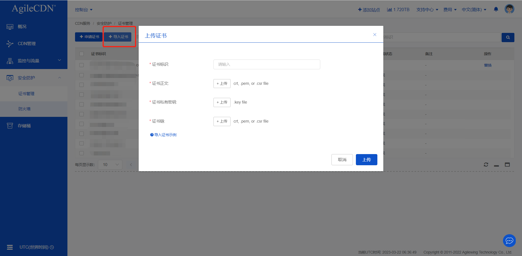Check the last certificate row checkbox

[x=82, y=153]
